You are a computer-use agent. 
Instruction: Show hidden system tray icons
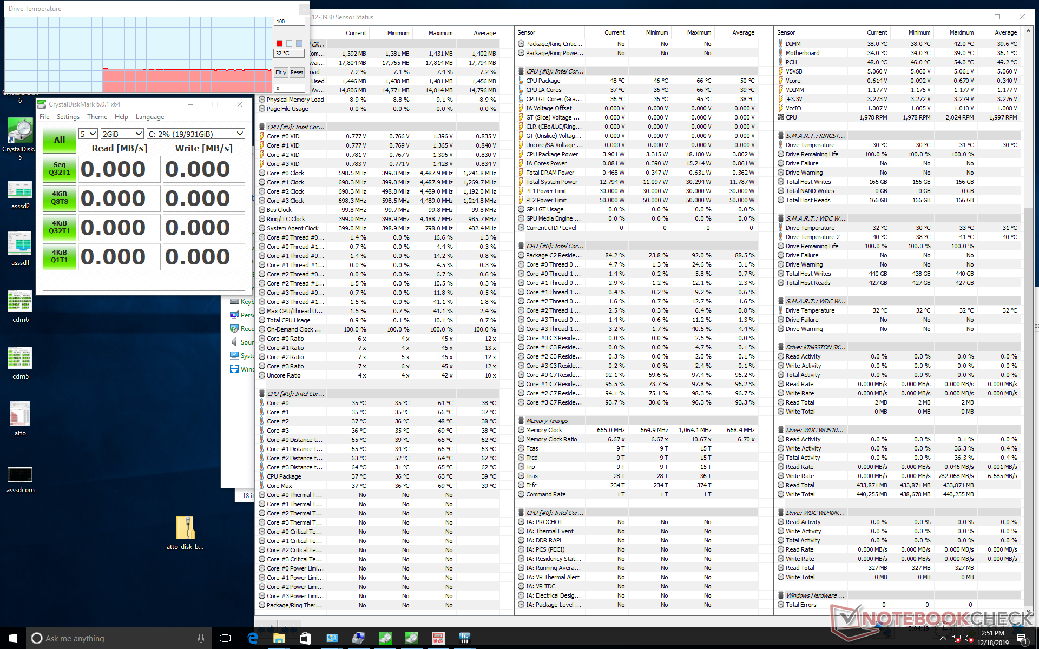[943, 639]
